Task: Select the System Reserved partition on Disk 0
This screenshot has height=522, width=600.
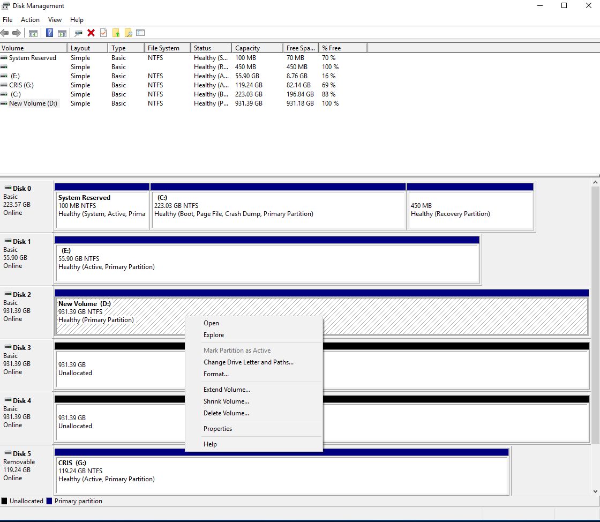Action: click(102, 207)
